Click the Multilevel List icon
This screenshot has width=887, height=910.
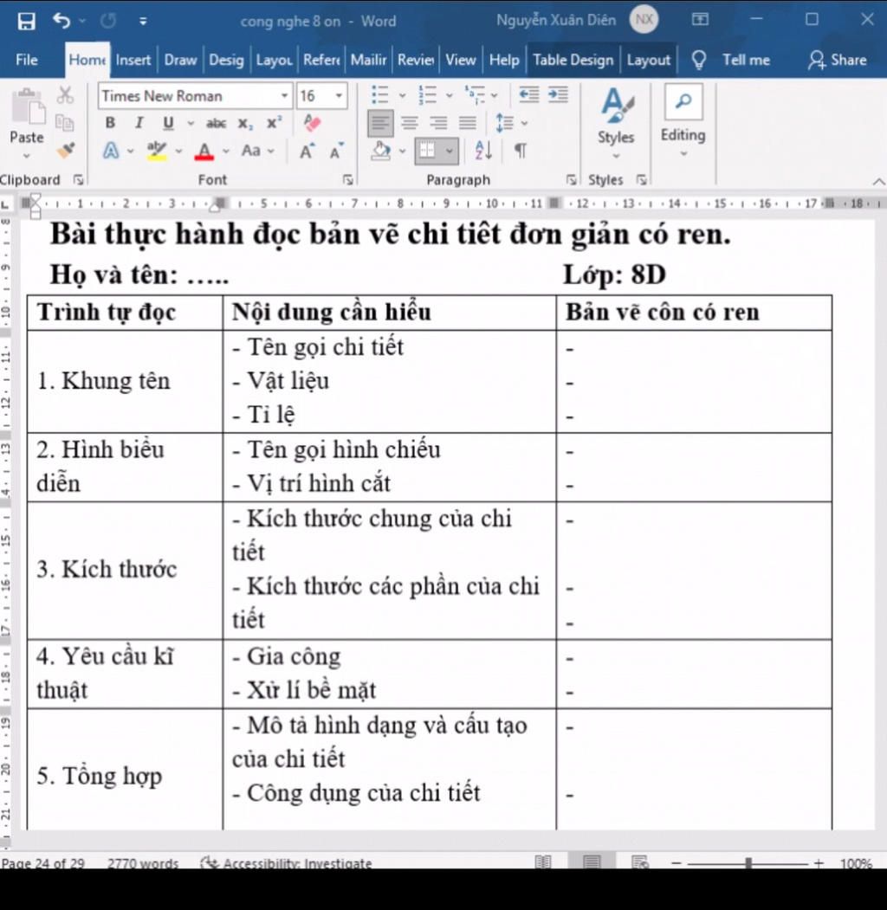475,94
